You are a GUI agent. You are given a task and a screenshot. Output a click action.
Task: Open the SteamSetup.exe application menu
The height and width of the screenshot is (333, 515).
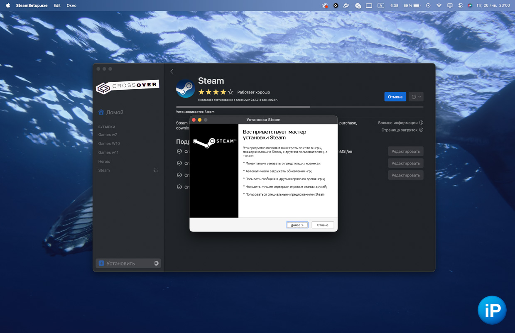32,5
